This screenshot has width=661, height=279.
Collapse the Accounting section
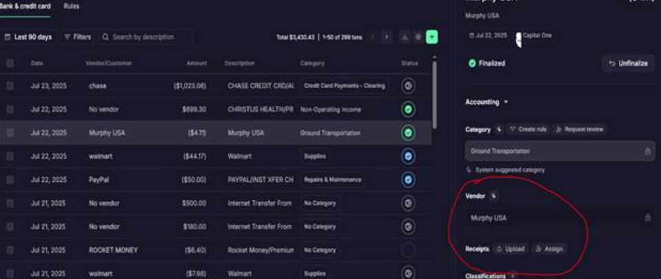click(x=487, y=102)
